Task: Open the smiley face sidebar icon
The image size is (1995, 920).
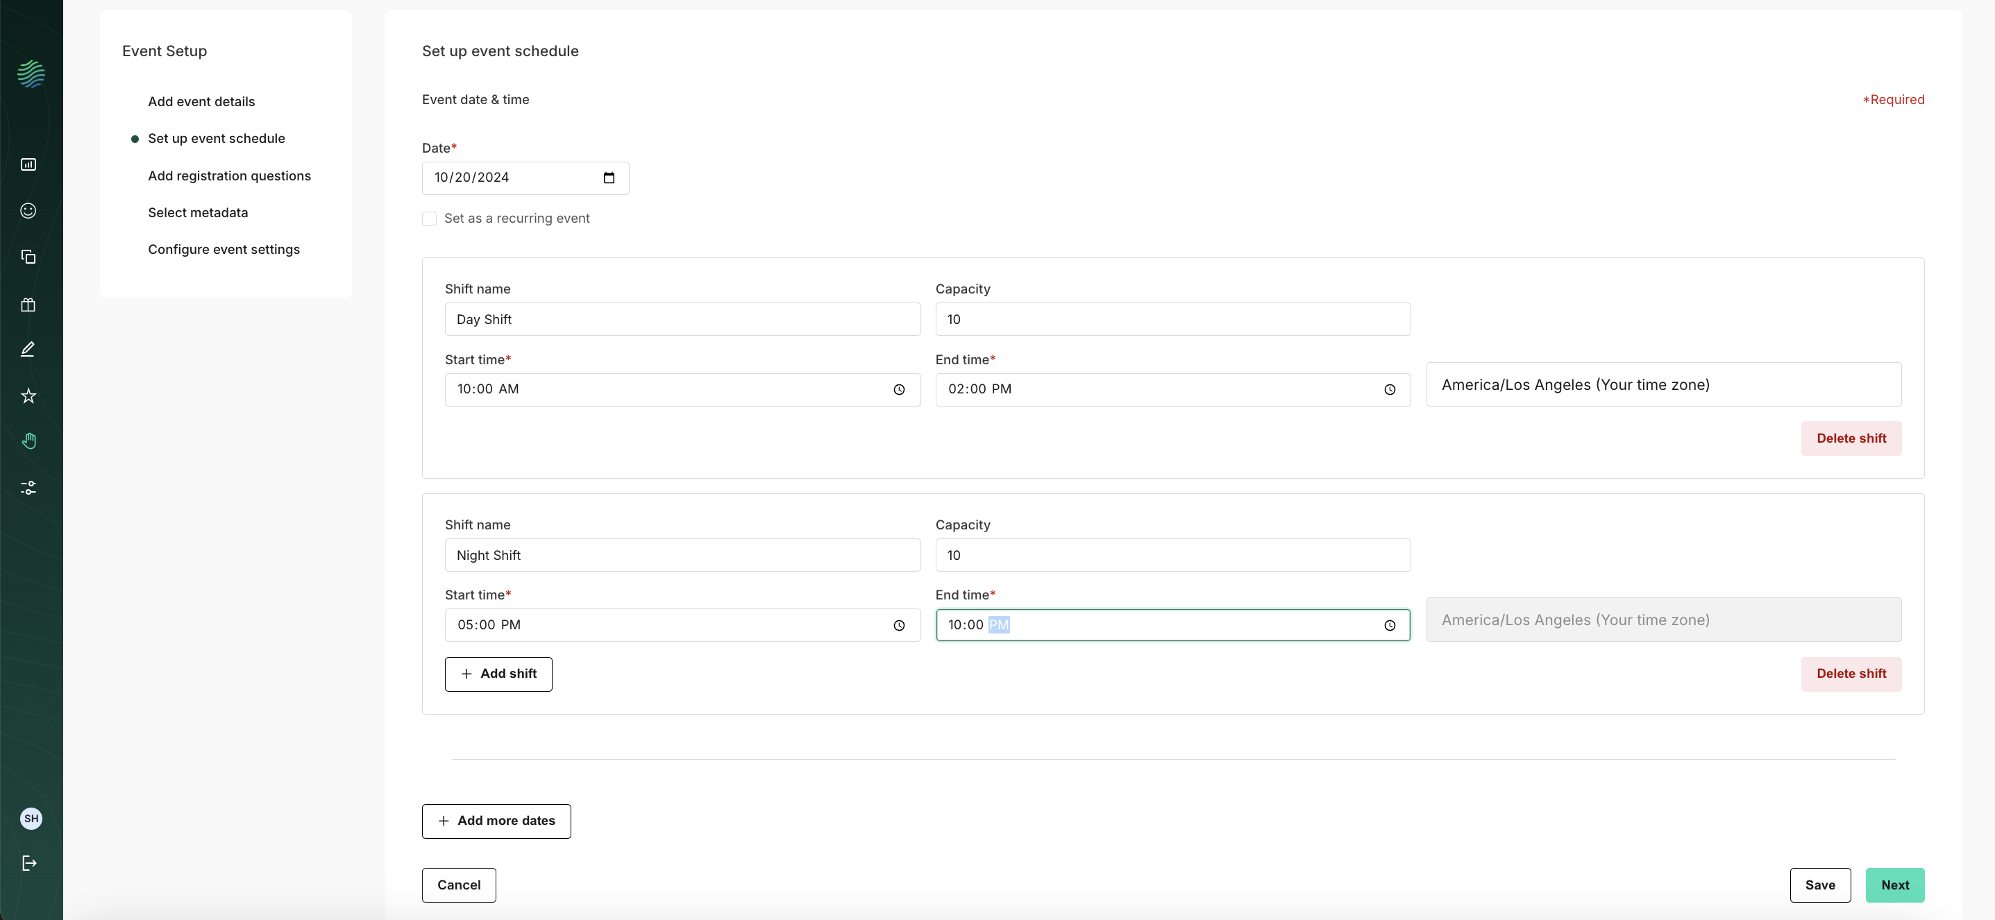Action: coord(28,210)
